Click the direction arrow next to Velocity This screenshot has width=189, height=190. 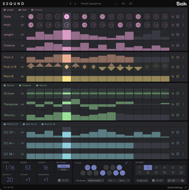click(x=22, y=115)
